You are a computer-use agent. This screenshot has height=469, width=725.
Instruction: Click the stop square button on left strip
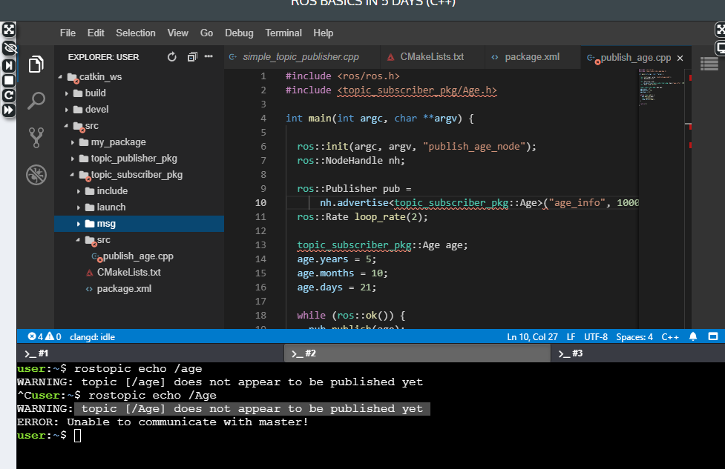click(x=8, y=80)
